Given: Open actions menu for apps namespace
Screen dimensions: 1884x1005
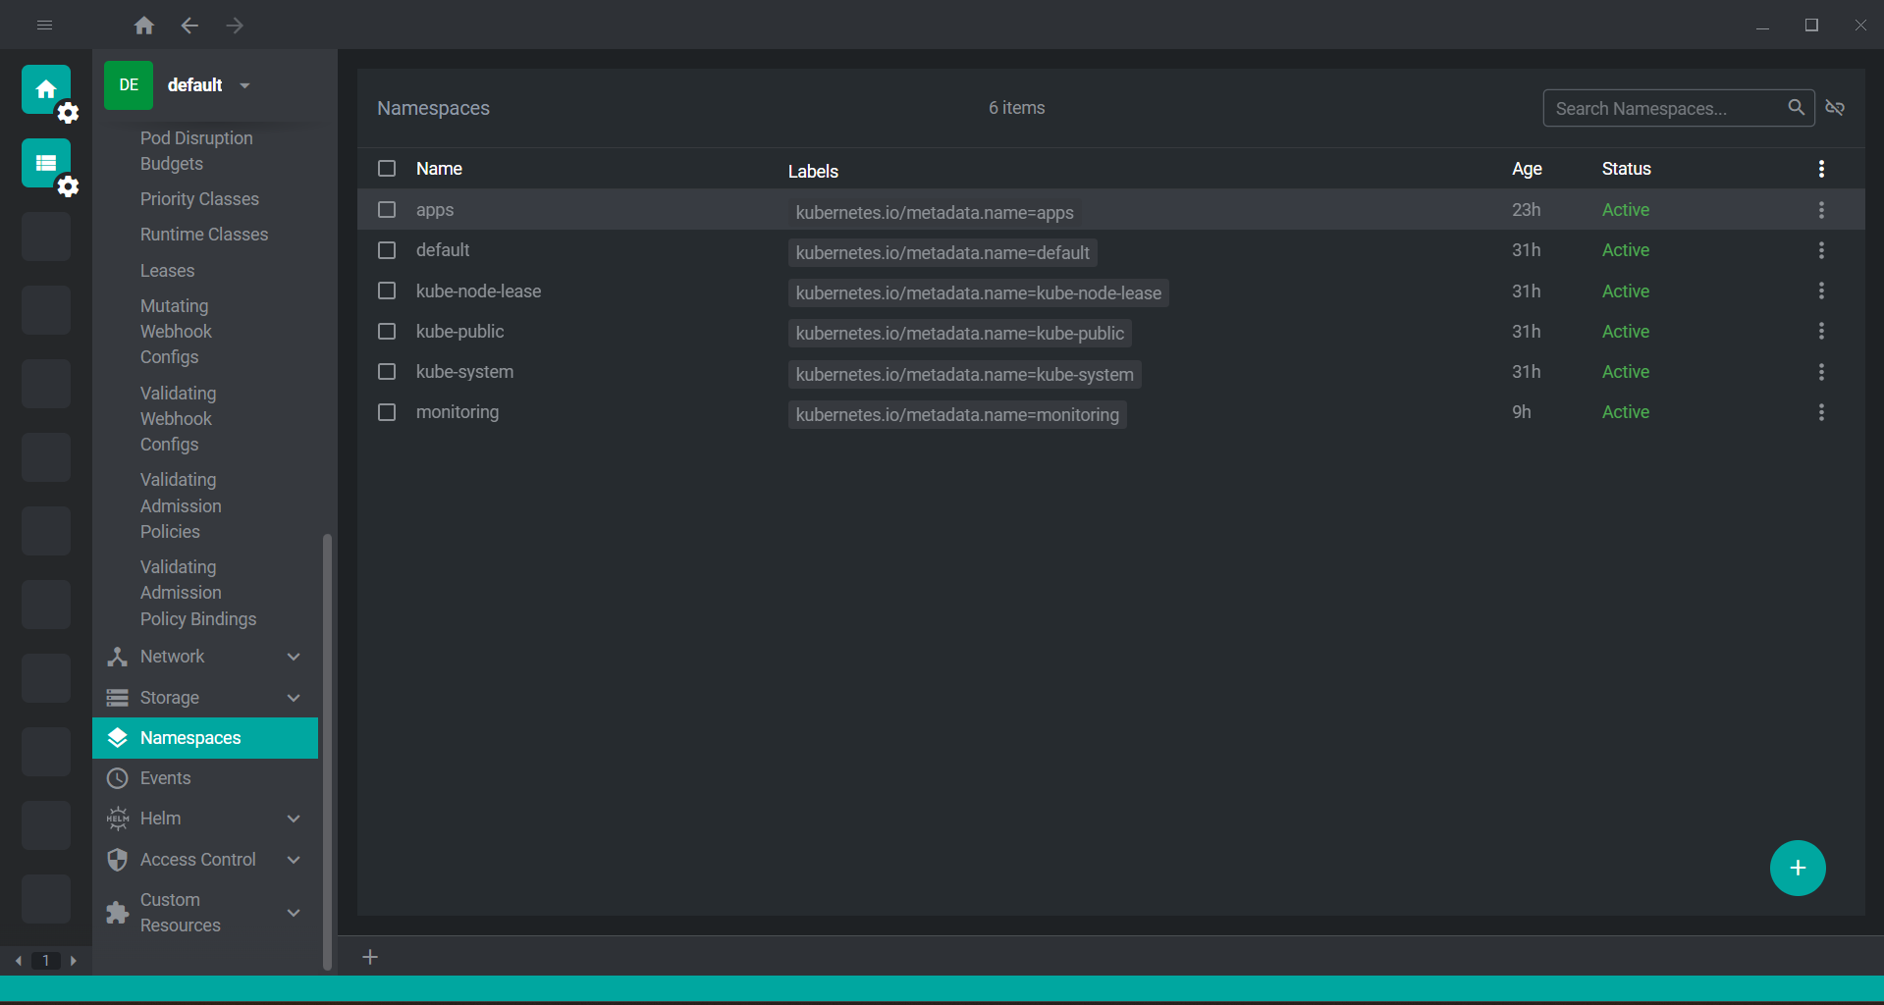Looking at the screenshot, I should (x=1821, y=210).
